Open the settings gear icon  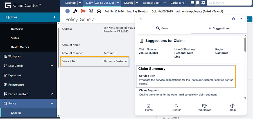(203, 3)
